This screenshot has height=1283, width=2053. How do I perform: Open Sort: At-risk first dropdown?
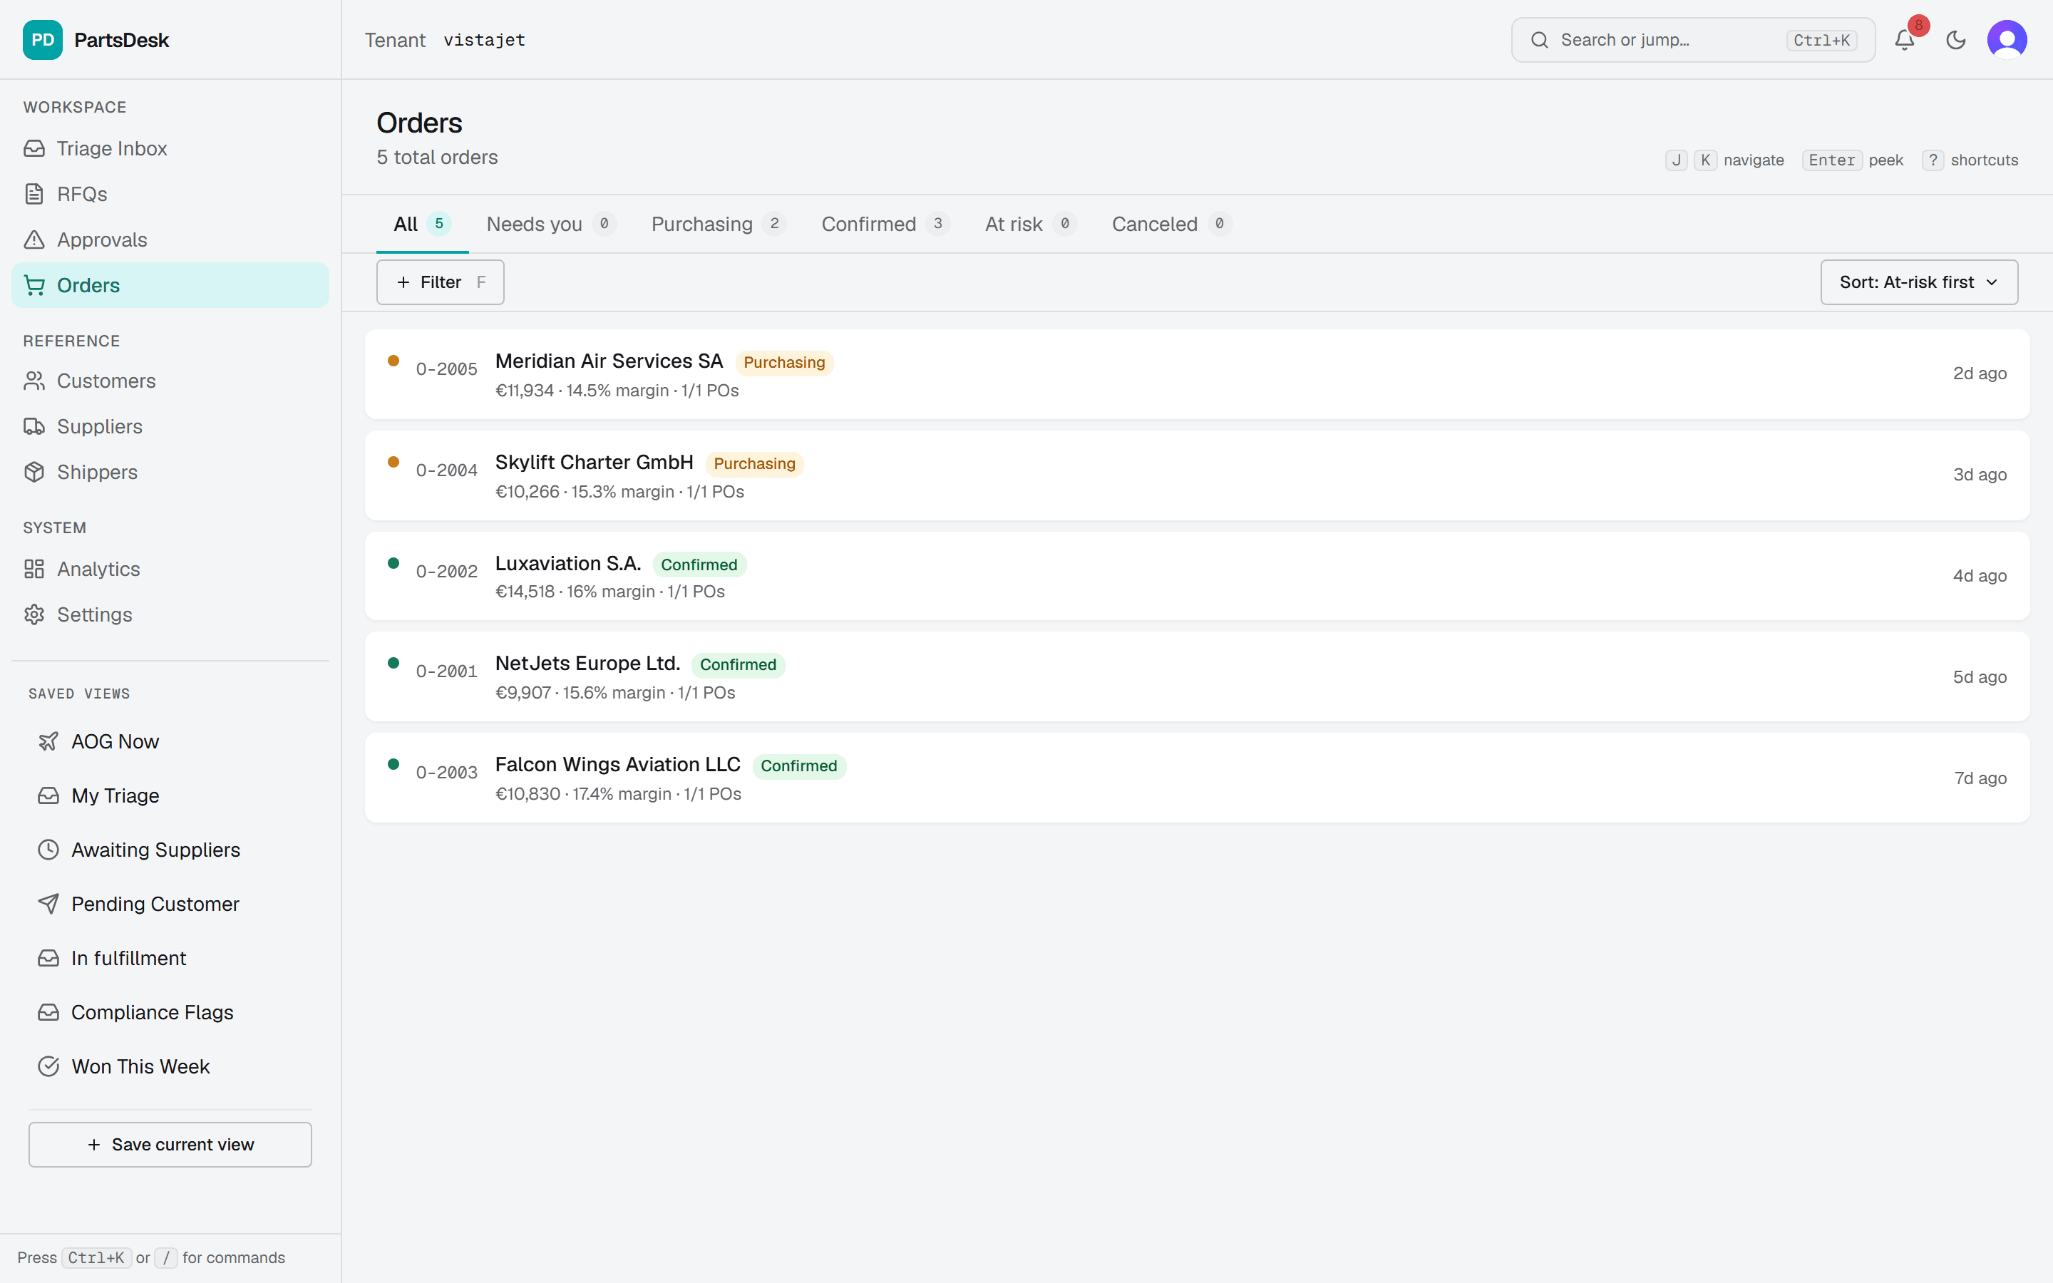click(1919, 282)
